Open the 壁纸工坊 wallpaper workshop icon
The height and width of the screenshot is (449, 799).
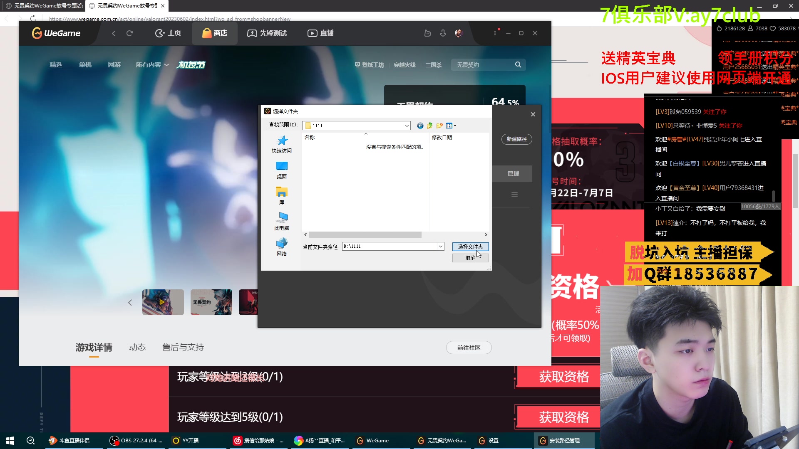369,64
